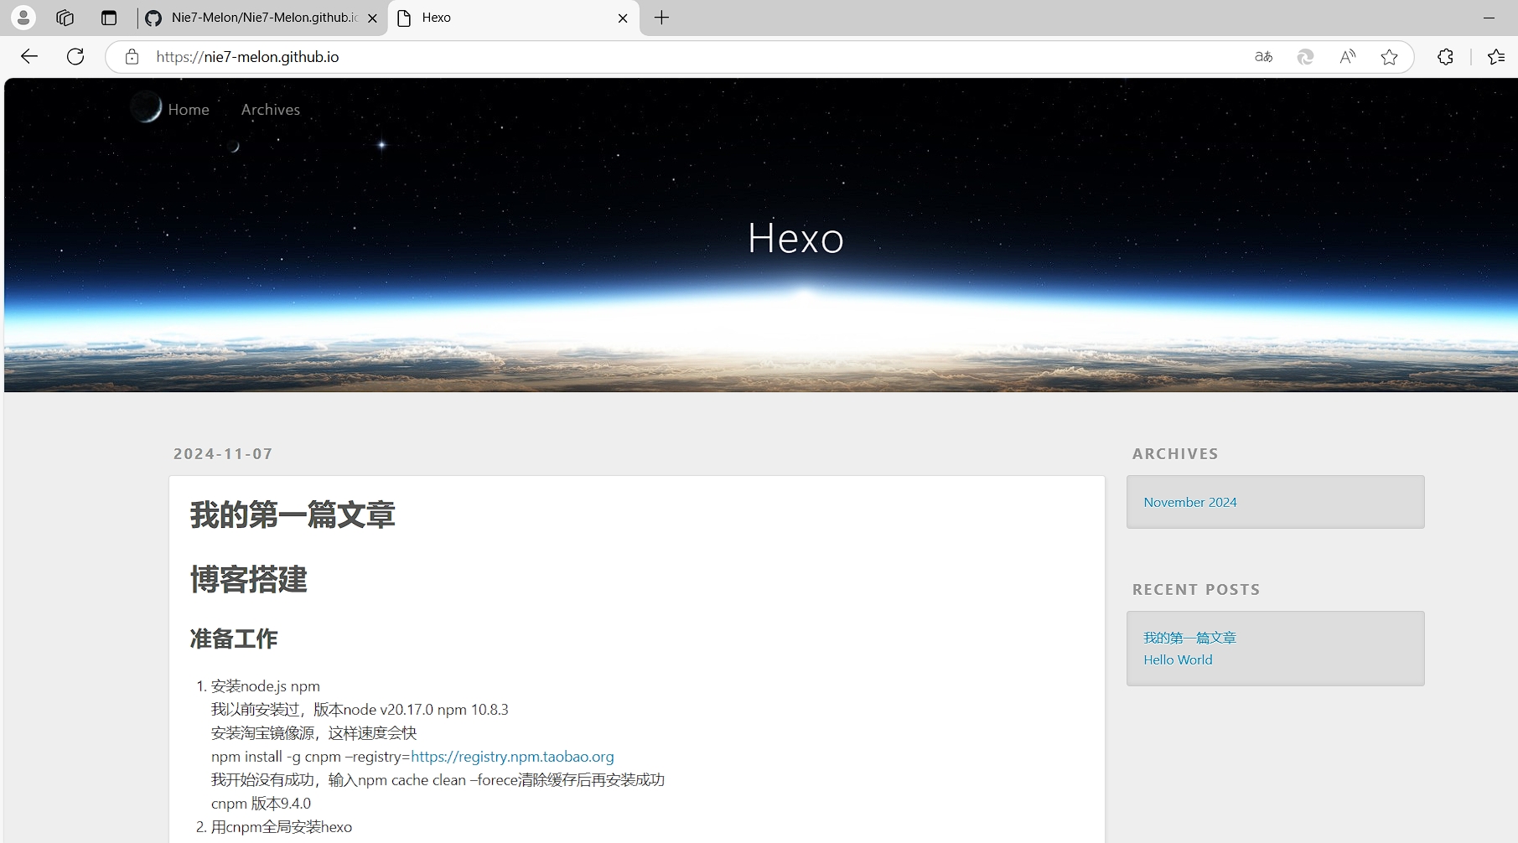Open the Hello World recent post

pyautogui.click(x=1178, y=659)
